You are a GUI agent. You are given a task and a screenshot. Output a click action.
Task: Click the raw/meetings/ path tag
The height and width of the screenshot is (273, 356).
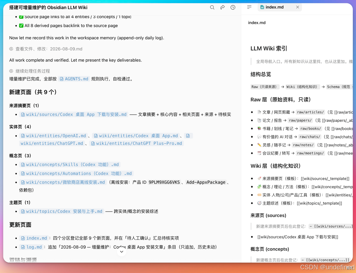[311, 153]
